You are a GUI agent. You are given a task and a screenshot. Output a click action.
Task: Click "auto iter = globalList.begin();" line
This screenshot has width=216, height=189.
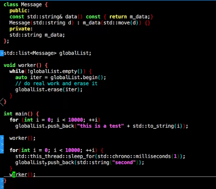[x=61, y=77]
